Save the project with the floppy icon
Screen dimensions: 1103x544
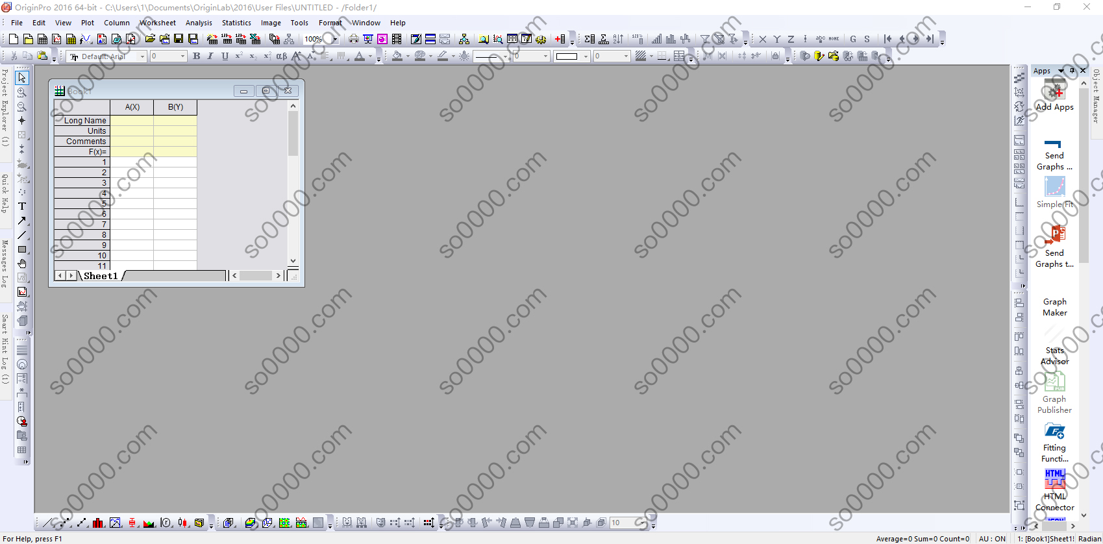179,39
